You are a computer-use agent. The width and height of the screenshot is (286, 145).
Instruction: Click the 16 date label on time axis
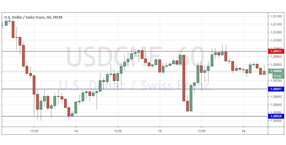click(x=243, y=130)
